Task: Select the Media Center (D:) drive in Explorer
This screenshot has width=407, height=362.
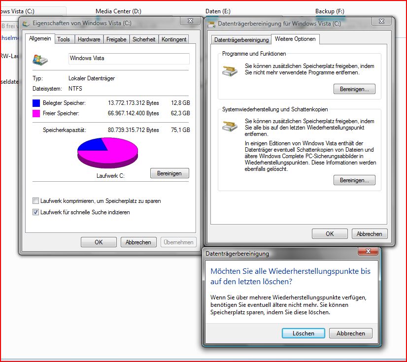Action: [118, 11]
